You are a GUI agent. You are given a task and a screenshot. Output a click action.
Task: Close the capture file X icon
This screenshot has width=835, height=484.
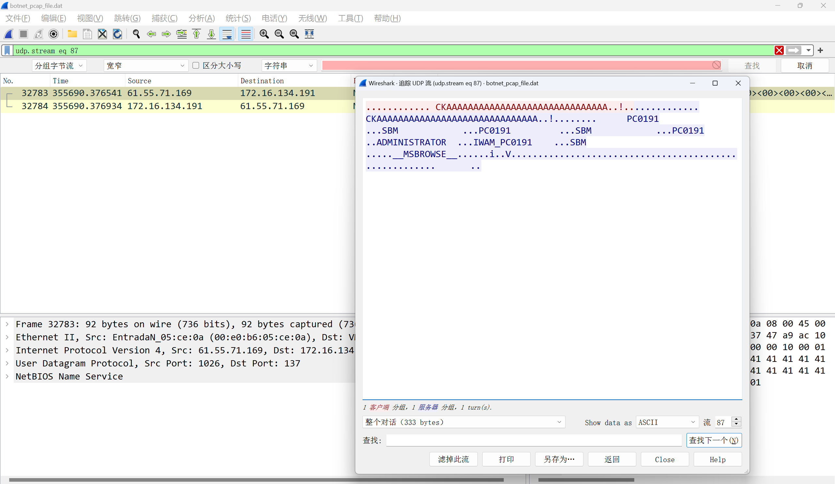point(102,34)
